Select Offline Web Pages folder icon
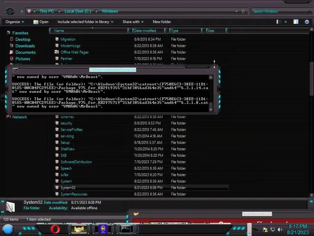The width and height of the screenshot is (314, 236). pyautogui.click(x=57, y=52)
